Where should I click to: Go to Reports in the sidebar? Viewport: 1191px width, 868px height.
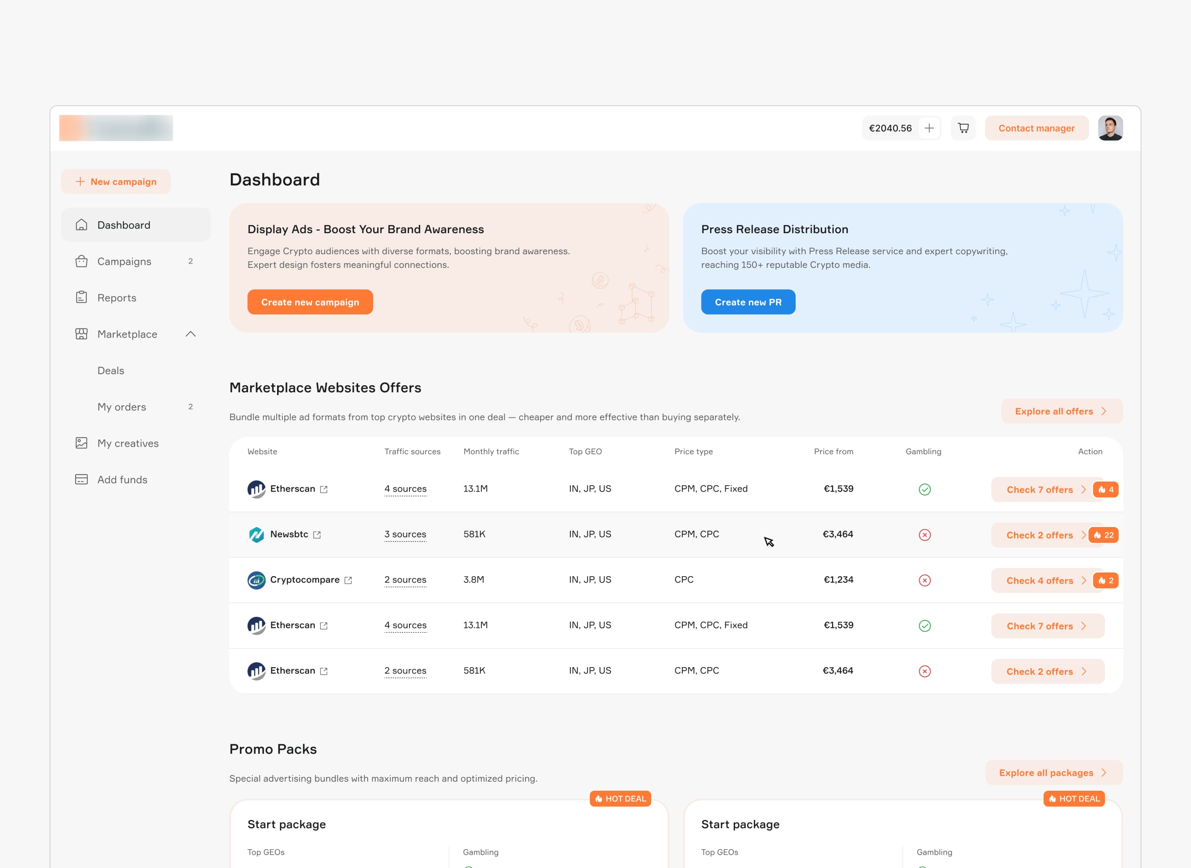pos(136,297)
